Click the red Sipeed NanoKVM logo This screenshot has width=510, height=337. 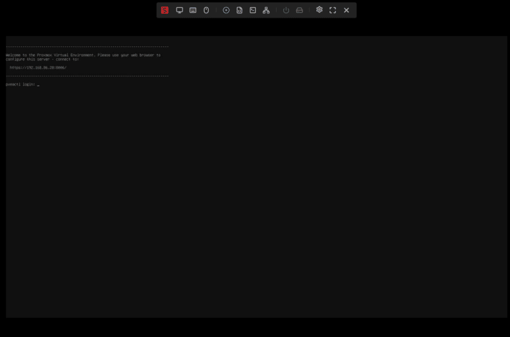tap(165, 10)
